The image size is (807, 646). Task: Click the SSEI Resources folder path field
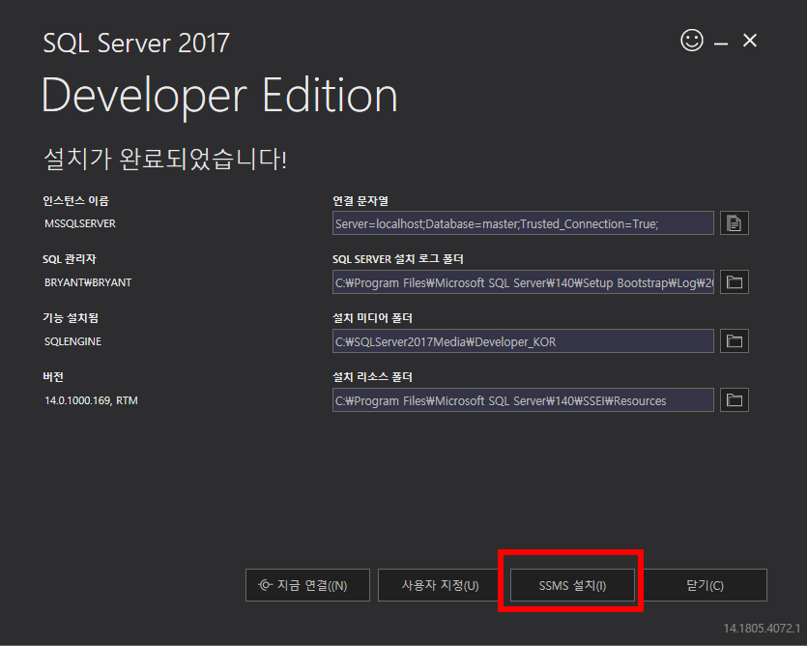coord(523,399)
